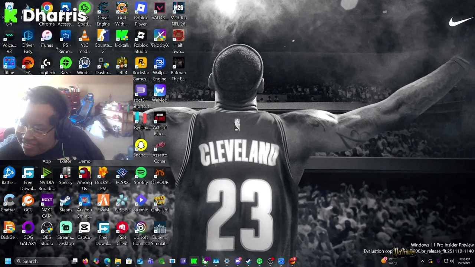Expand the hidden system tray icons chevron
Image resolution: width=475 pixels, height=267 pixels.
coord(422,261)
